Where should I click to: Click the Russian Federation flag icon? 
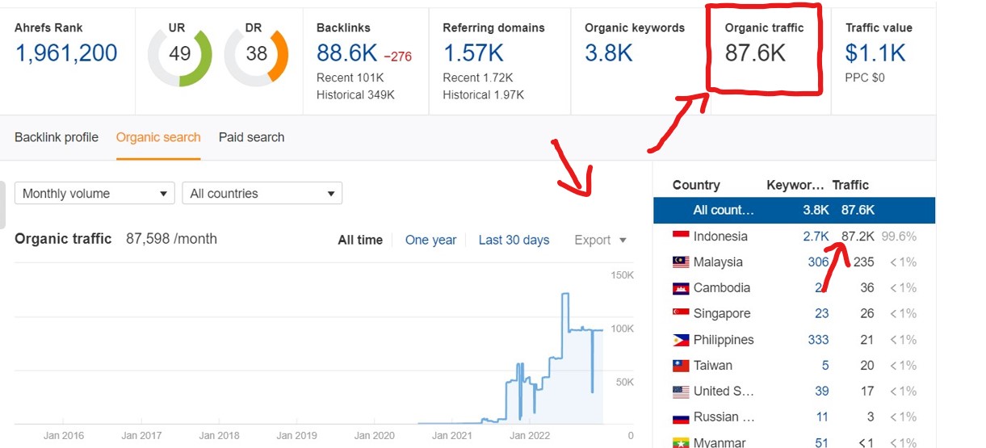tap(681, 417)
